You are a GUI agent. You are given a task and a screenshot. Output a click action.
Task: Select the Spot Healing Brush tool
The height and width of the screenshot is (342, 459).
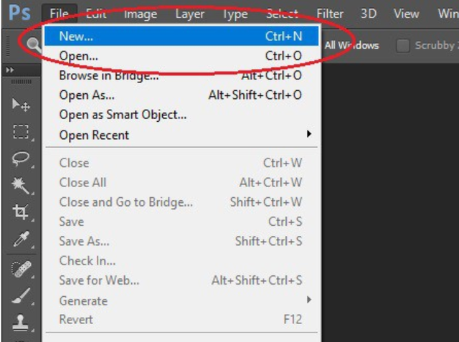click(x=21, y=269)
